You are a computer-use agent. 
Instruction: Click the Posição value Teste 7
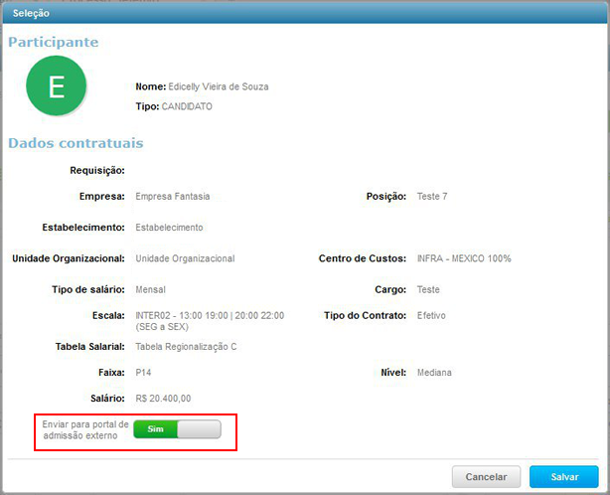432,197
